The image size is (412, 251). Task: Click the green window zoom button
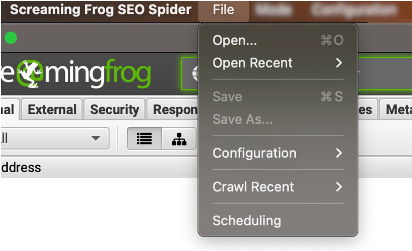tap(11, 38)
